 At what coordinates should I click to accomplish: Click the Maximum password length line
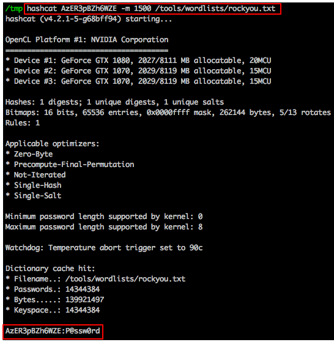pos(104,227)
